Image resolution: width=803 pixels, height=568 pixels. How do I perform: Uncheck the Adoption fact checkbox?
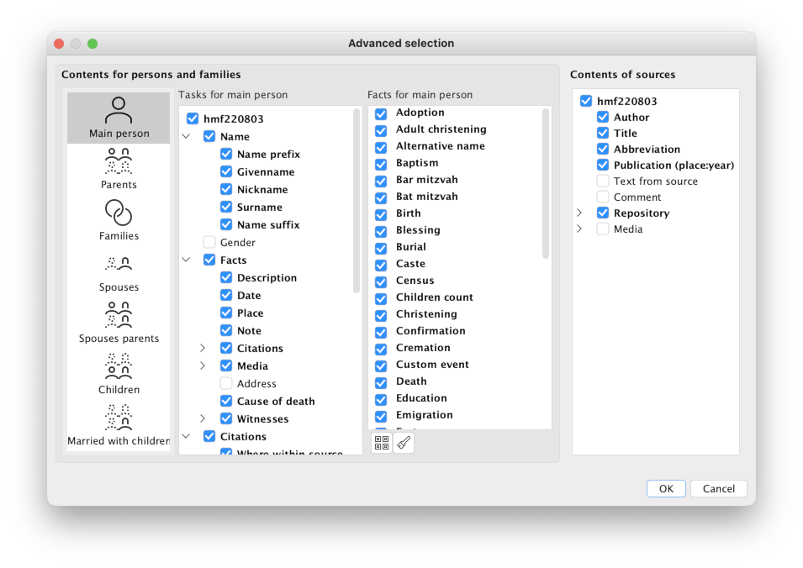point(381,113)
